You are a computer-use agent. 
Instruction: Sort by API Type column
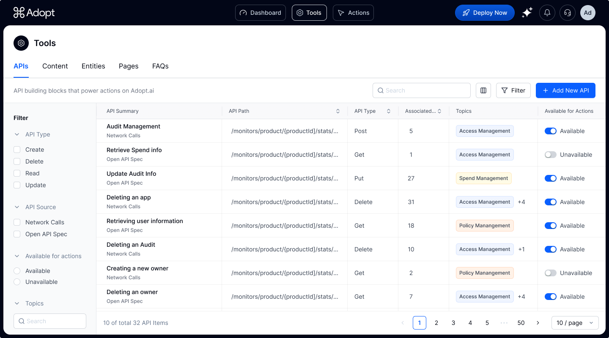click(389, 111)
